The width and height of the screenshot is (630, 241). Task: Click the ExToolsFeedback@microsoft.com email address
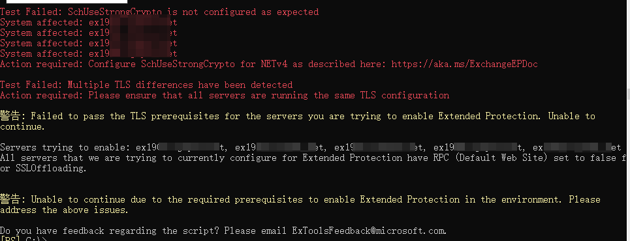pos(368,231)
